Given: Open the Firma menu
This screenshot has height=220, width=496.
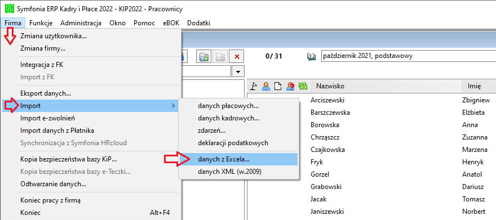Looking at the screenshot, I should pos(13,23).
